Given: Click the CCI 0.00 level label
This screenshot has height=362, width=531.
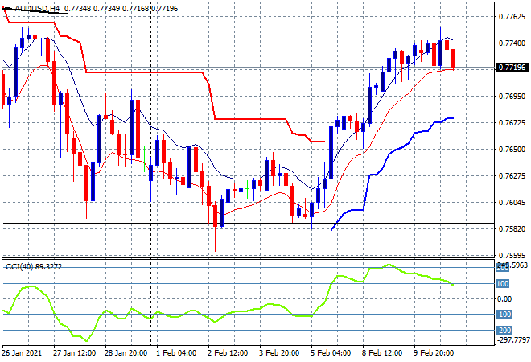Looking at the screenshot, I should coord(504,299).
